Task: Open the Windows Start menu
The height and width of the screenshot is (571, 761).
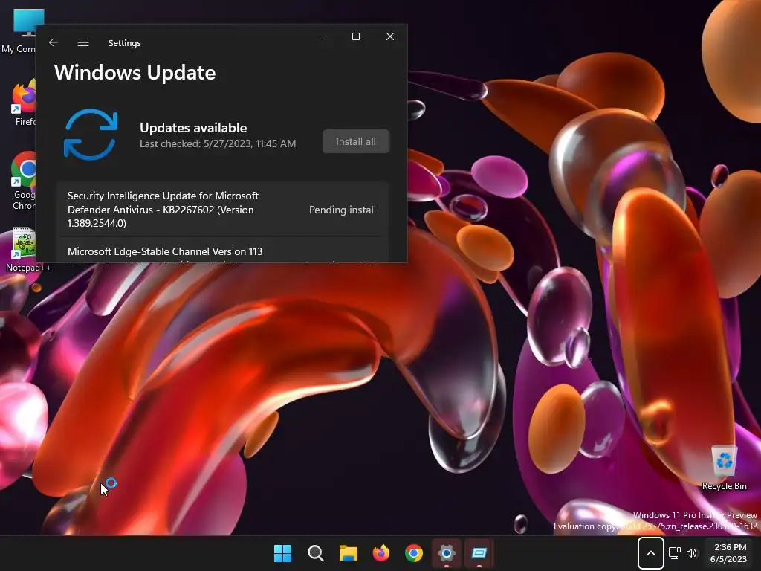Action: [282, 553]
